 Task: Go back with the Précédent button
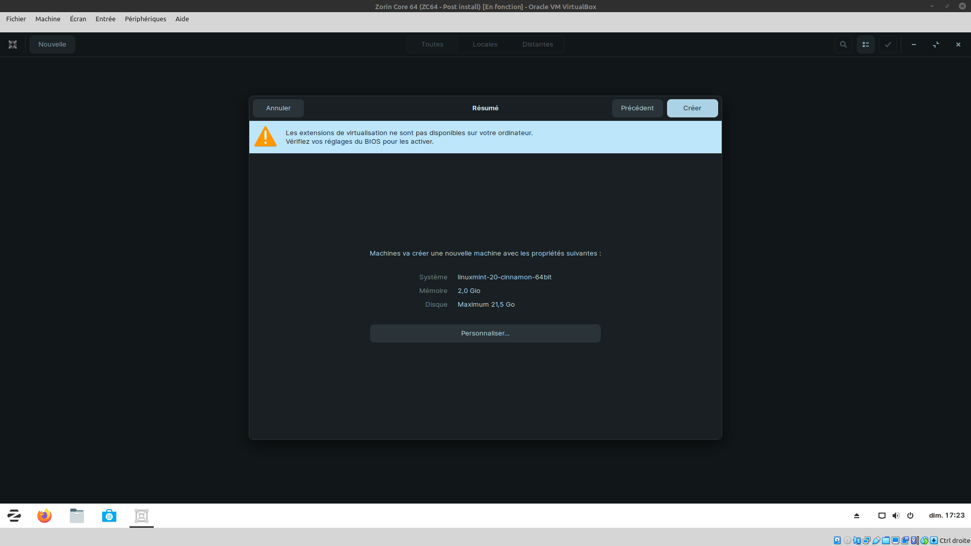tap(637, 108)
